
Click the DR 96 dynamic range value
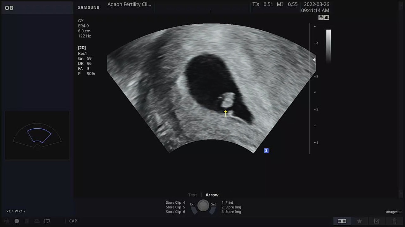(x=85, y=64)
